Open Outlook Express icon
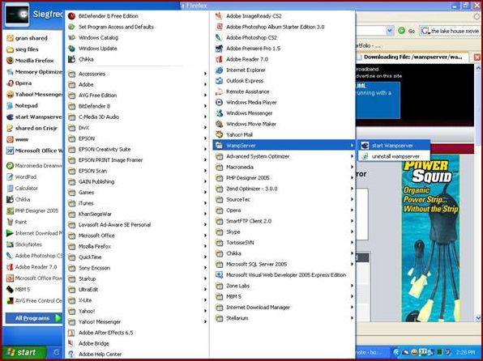Viewport: 483px width, 361px height. tap(219, 81)
